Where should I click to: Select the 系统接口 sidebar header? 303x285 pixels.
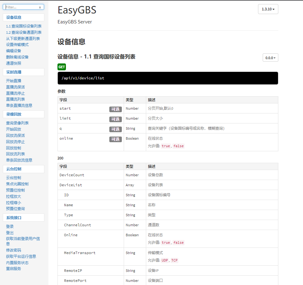click(23, 218)
